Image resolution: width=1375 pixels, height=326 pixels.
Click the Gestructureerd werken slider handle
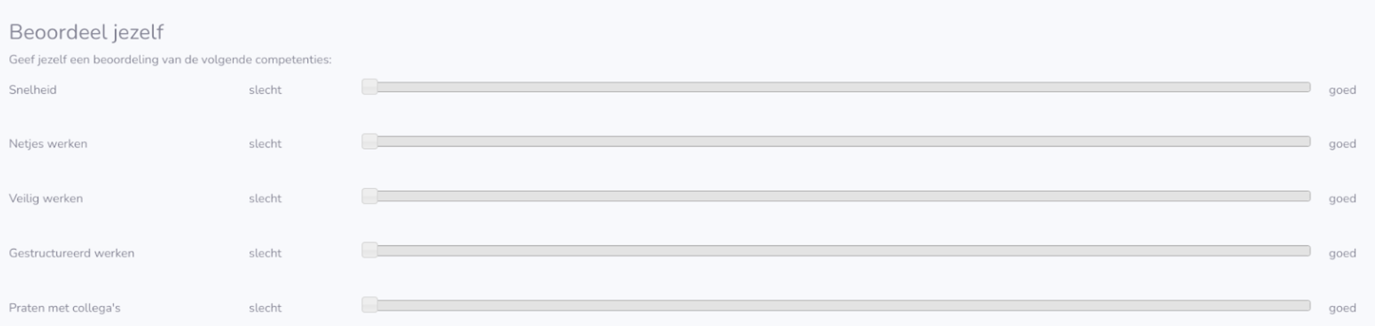click(x=369, y=250)
